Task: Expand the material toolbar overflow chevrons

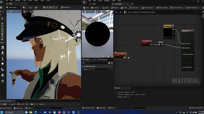Action: tap(203, 8)
